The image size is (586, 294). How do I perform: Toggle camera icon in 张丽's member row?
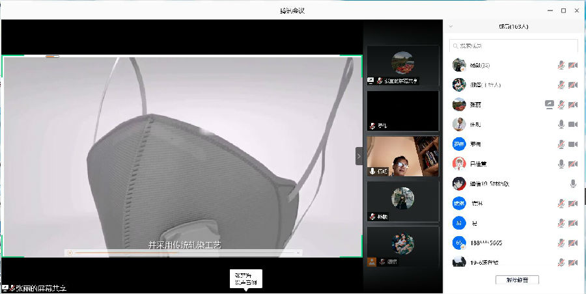573,105
